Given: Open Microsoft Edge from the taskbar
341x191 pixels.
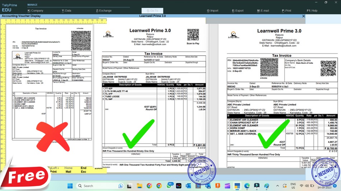Looking at the screenshot, I should [247, 186].
